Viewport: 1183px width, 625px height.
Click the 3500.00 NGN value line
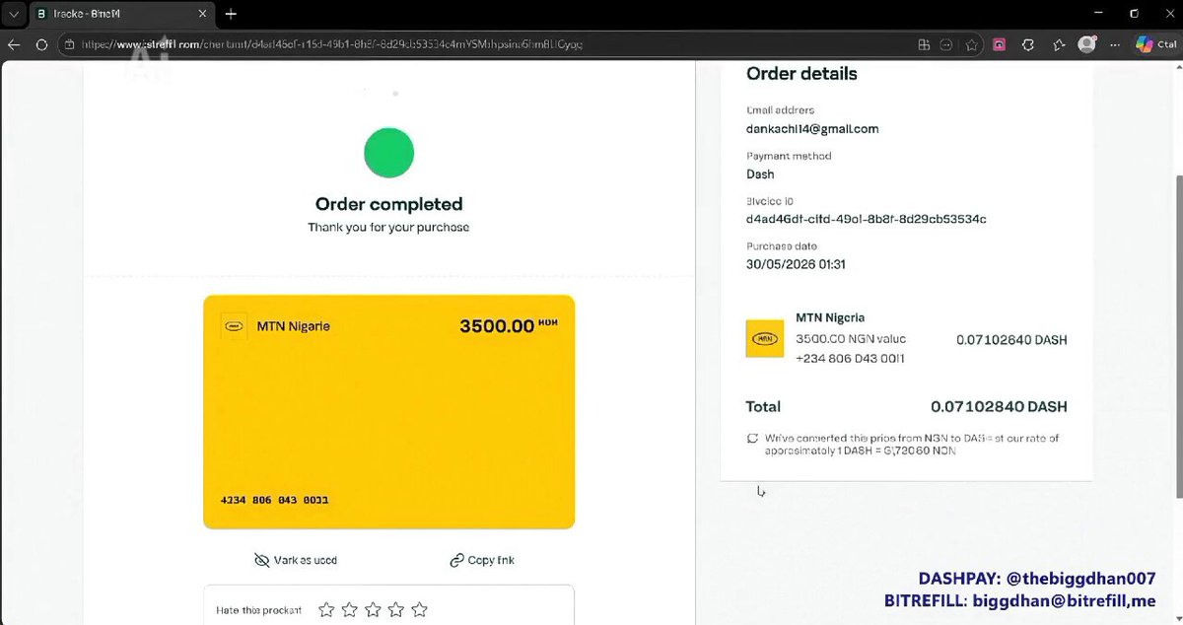click(x=851, y=339)
